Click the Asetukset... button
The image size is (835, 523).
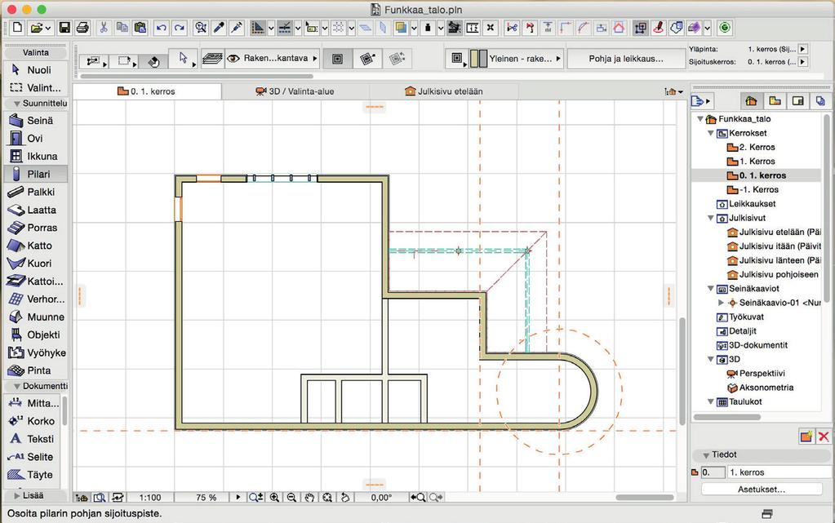(x=762, y=490)
